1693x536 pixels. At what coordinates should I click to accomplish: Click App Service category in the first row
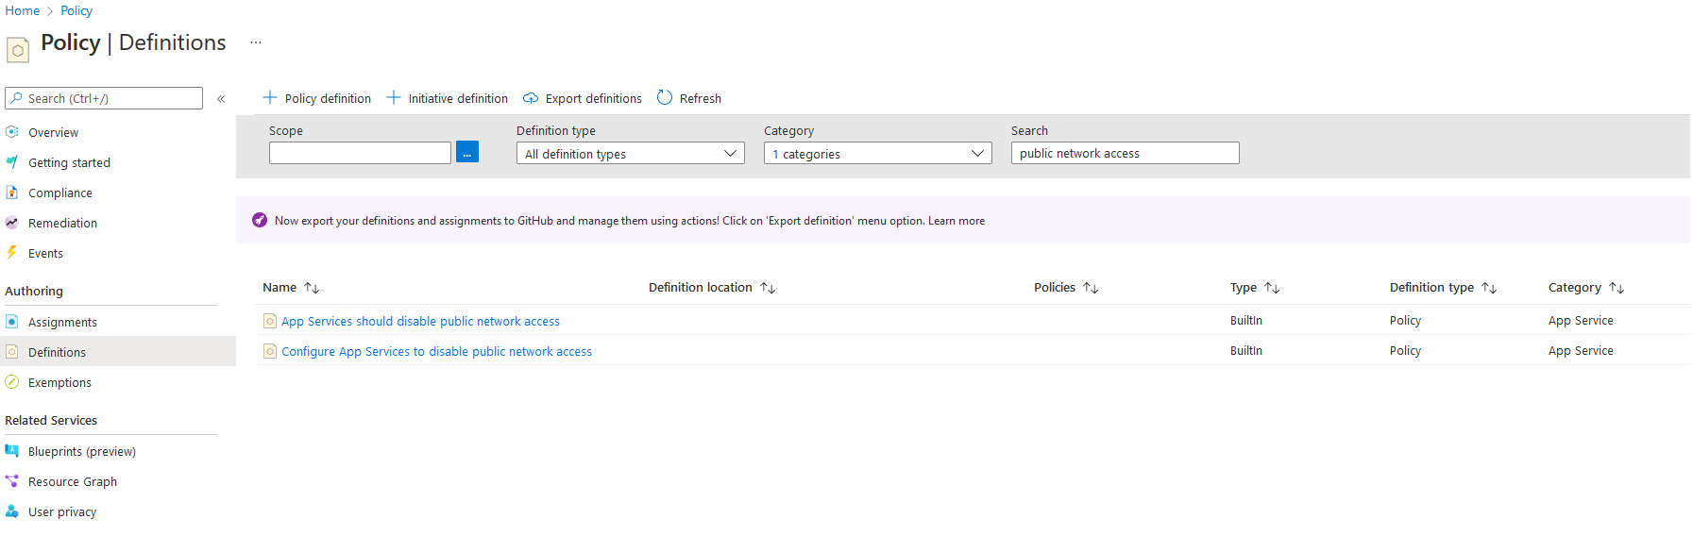point(1581,320)
